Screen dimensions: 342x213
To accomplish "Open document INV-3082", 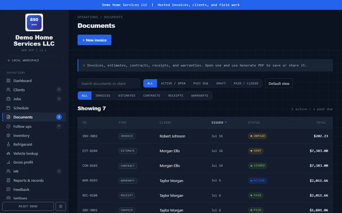I will 205,136.
